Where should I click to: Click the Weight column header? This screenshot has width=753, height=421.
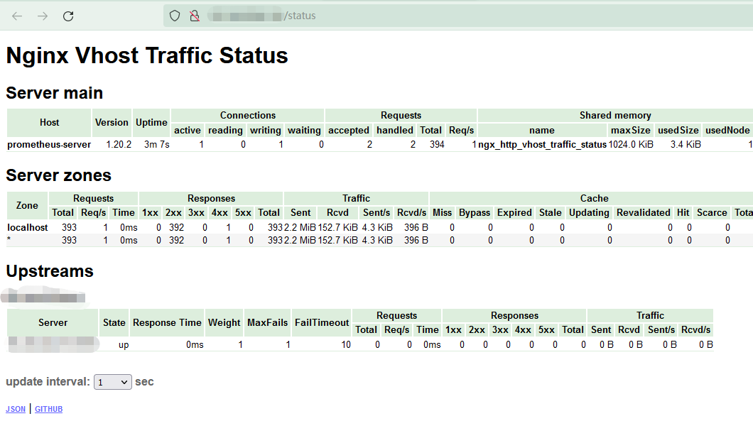[224, 322]
